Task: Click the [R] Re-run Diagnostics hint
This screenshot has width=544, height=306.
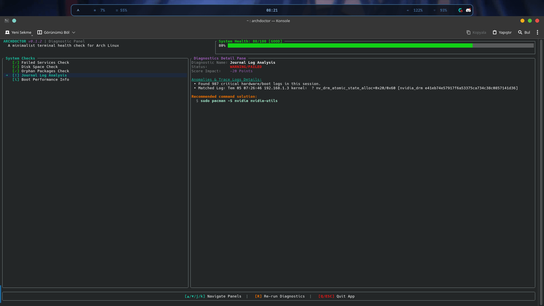Action: pos(280,296)
